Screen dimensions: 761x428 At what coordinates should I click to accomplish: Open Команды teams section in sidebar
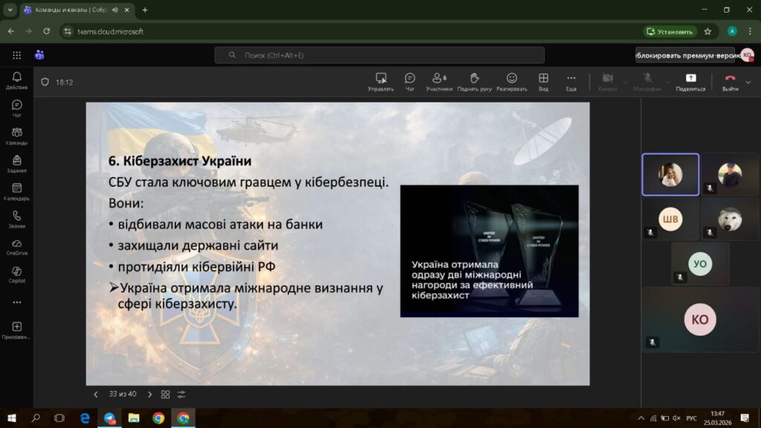(x=16, y=136)
